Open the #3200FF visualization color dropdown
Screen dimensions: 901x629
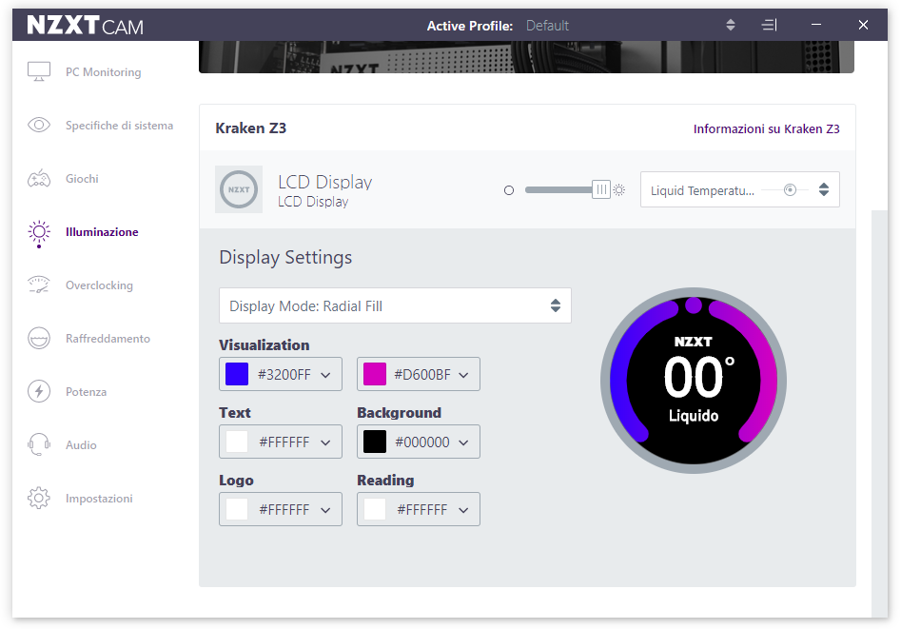pos(281,374)
